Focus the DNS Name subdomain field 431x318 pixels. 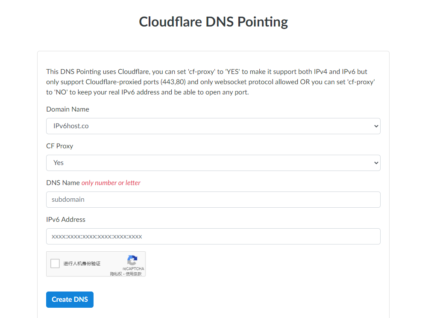point(213,200)
